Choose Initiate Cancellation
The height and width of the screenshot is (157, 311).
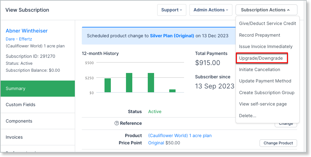coord(260,69)
